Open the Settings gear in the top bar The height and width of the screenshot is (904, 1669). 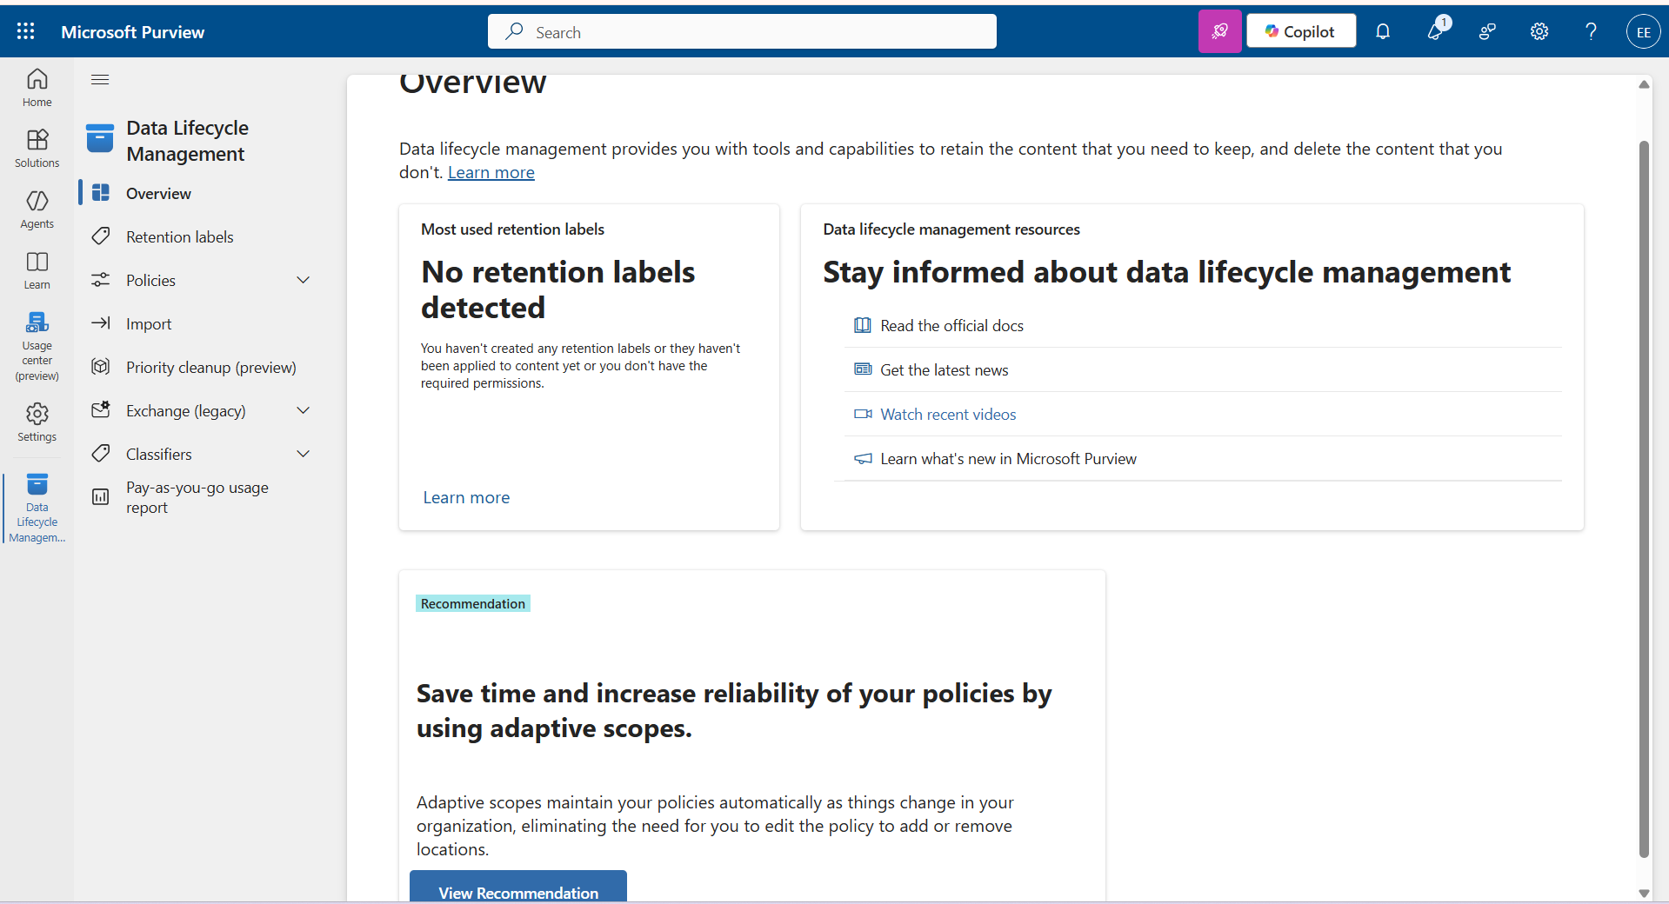(x=1539, y=31)
